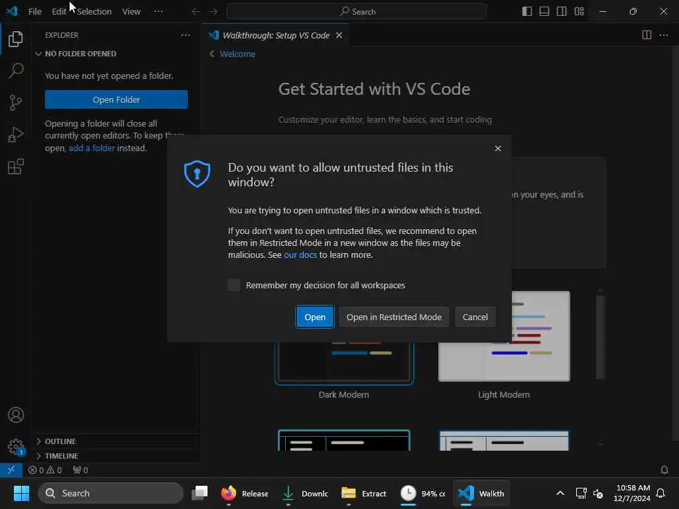Check Remember my decision for all workspaces
The width and height of the screenshot is (679, 509).
click(x=234, y=285)
